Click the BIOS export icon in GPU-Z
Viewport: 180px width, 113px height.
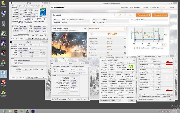133,72
